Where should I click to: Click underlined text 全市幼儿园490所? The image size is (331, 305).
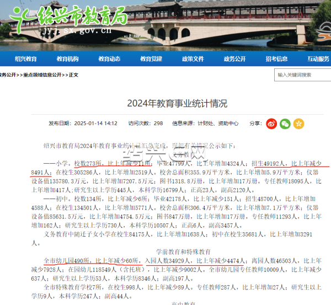pos(66,261)
